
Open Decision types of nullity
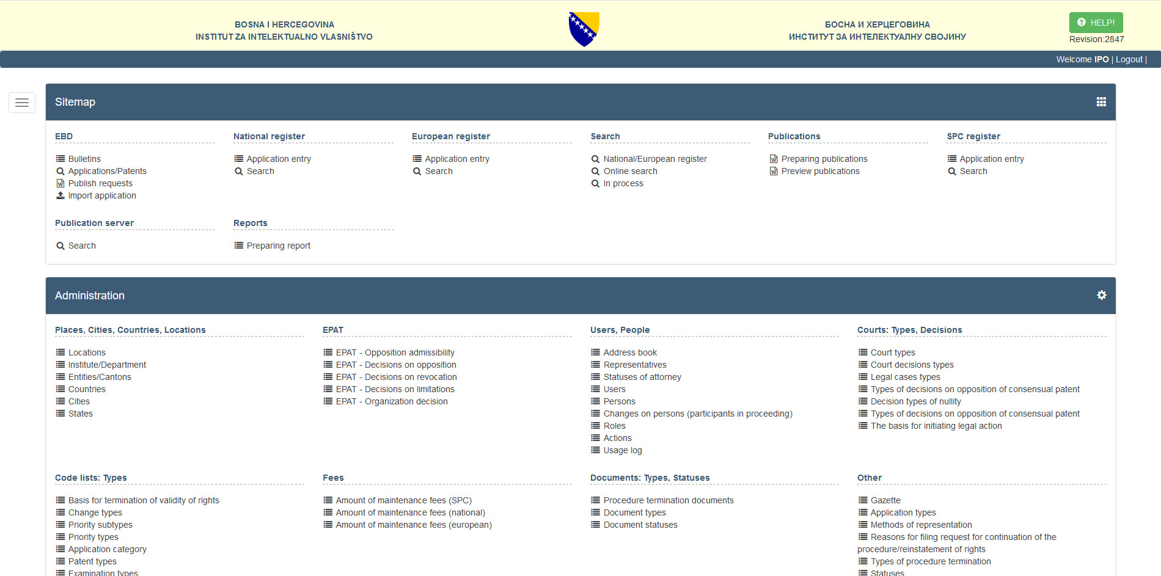coord(916,401)
